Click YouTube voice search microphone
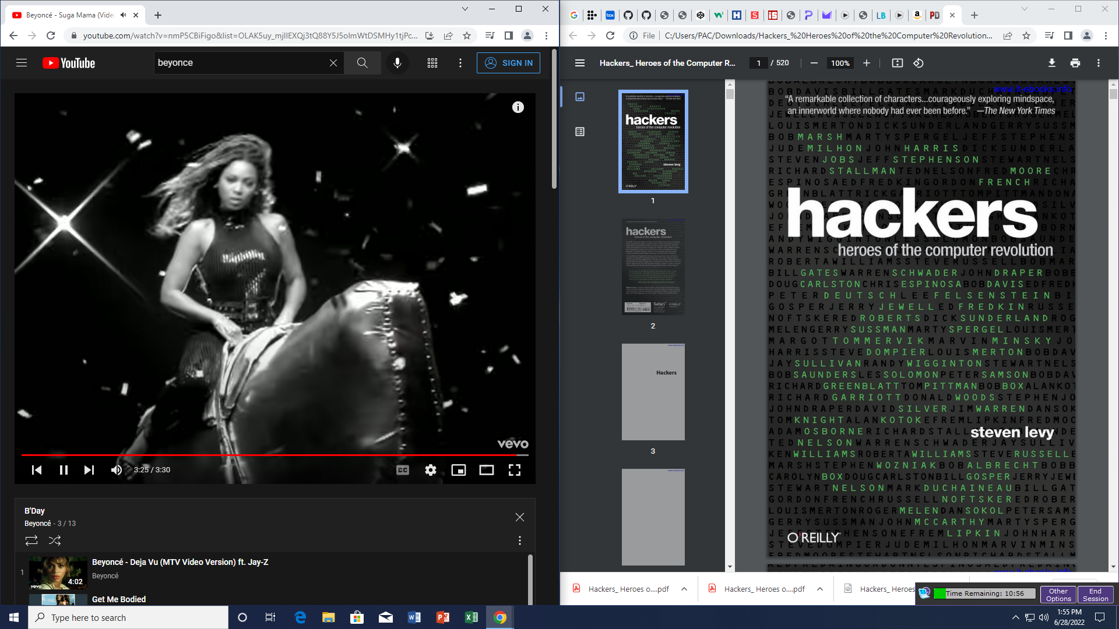 point(397,63)
